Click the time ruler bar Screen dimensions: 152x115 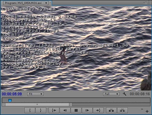pos(76,100)
